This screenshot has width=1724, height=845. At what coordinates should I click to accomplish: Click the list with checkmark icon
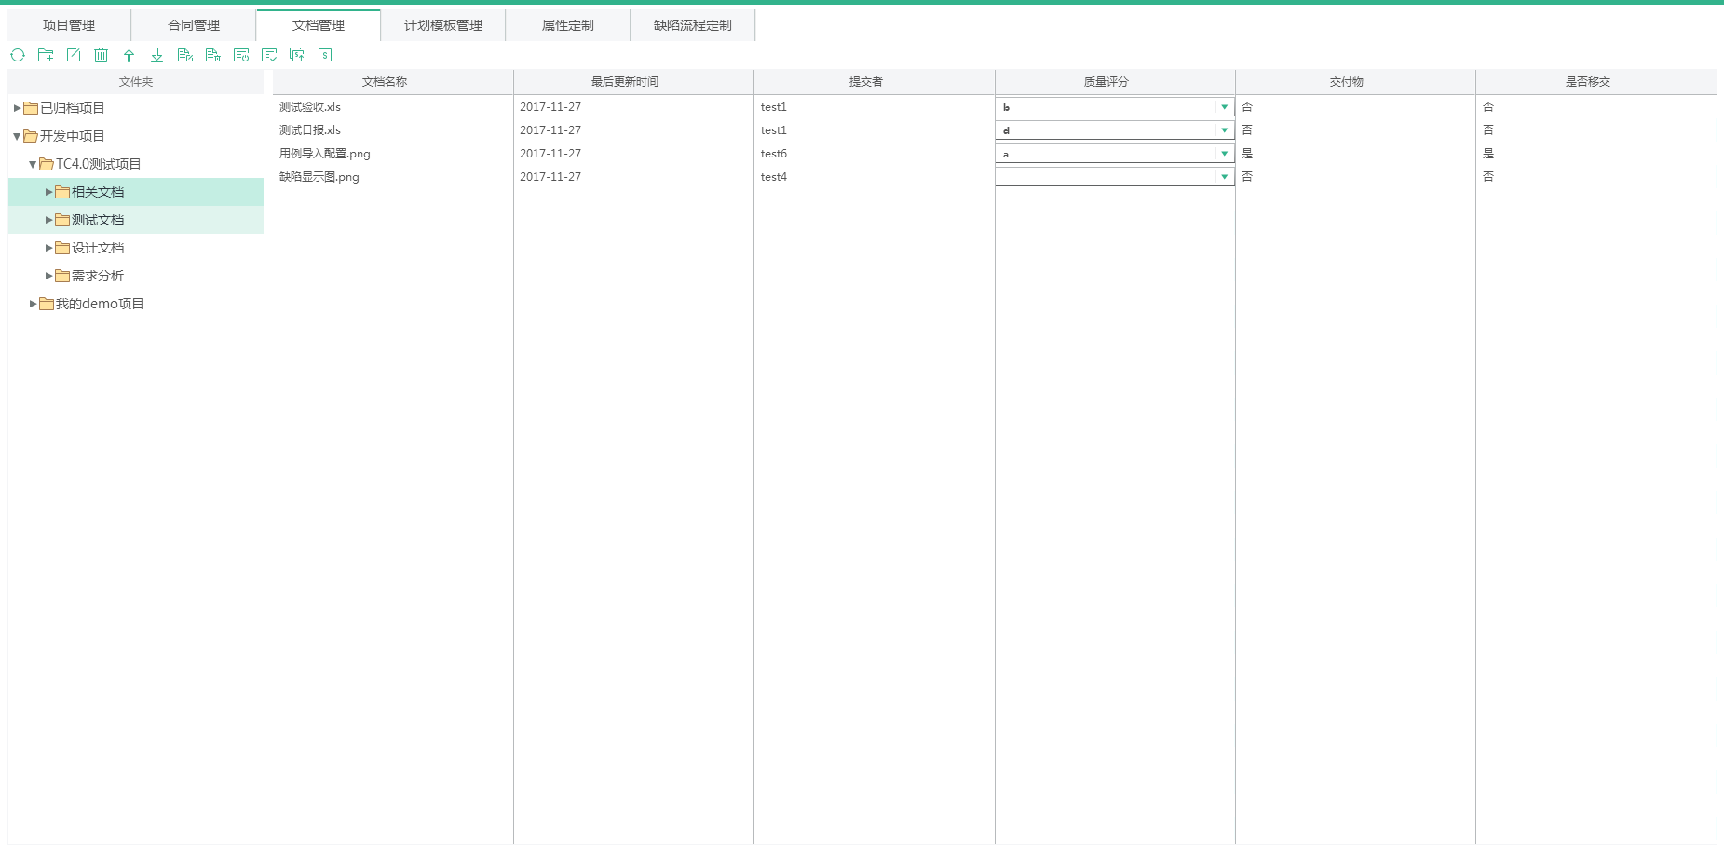click(269, 55)
